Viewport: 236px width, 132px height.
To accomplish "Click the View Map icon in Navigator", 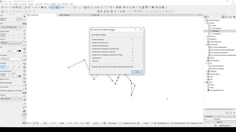I will coord(227,17).
